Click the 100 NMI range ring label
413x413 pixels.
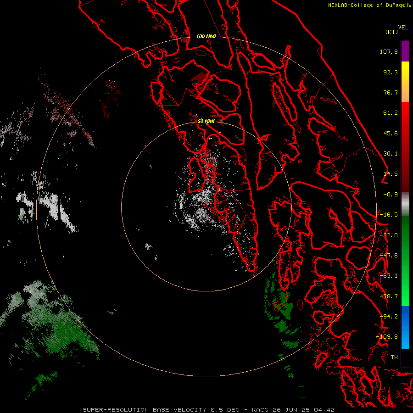pos(206,36)
